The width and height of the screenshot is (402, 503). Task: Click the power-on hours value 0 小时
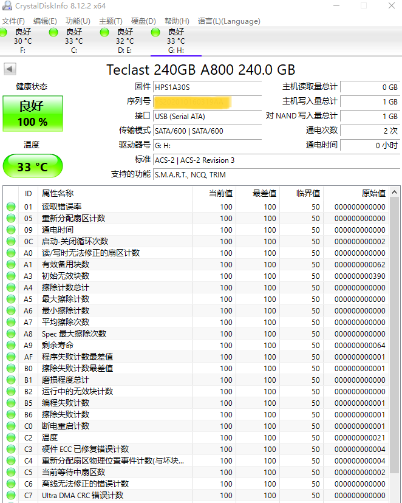point(370,146)
